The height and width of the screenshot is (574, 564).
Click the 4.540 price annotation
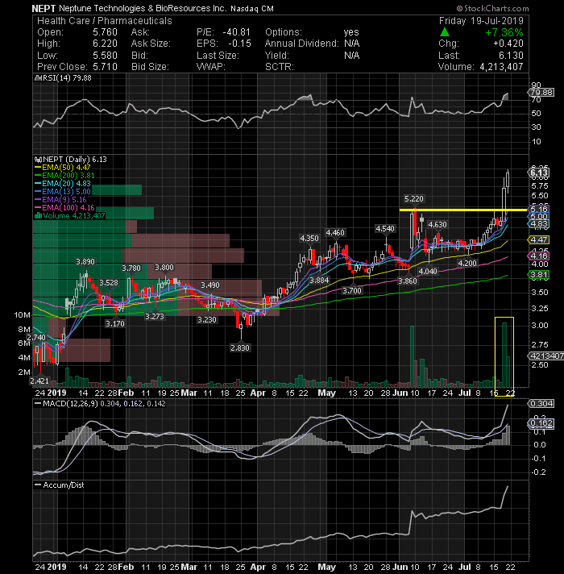click(x=385, y=229)
